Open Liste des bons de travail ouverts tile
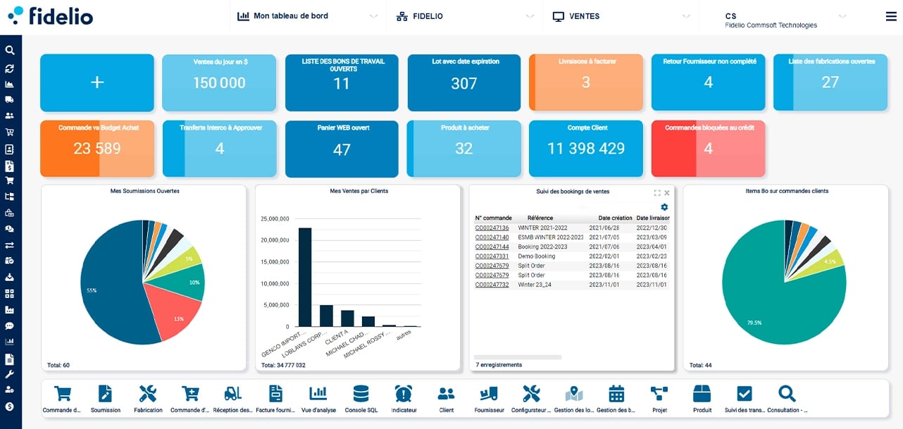The width and height of the screenshot is (903, 429). (342, 82)
